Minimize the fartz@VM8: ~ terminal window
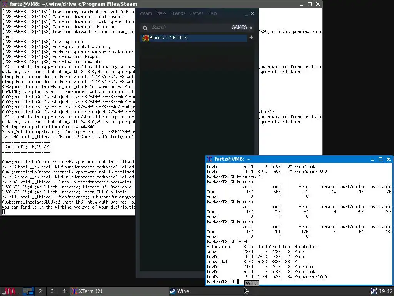394x296 pixels. coord(372,159)
